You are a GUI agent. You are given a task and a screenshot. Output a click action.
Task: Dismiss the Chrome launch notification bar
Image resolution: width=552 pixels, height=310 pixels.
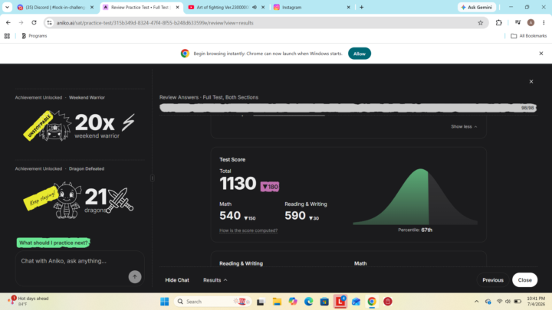click(x=541, y=54)
